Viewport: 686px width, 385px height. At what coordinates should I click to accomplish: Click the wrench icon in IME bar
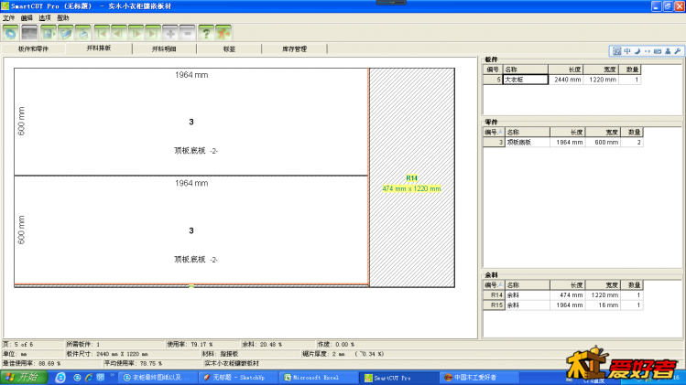pos(678,51)
